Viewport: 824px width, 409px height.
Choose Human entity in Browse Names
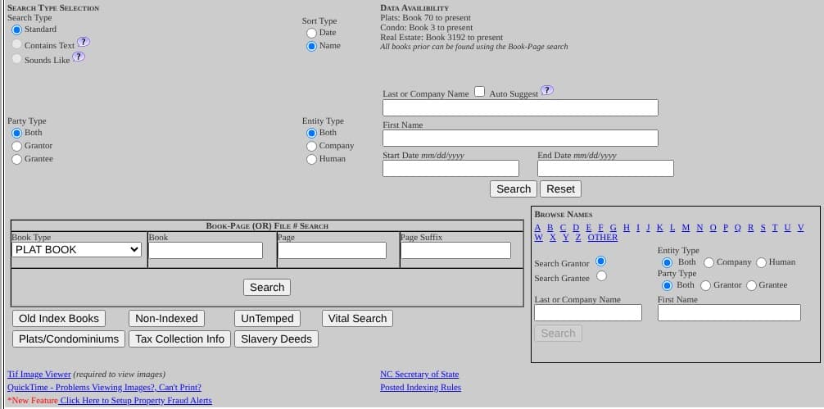click(762, 263)
